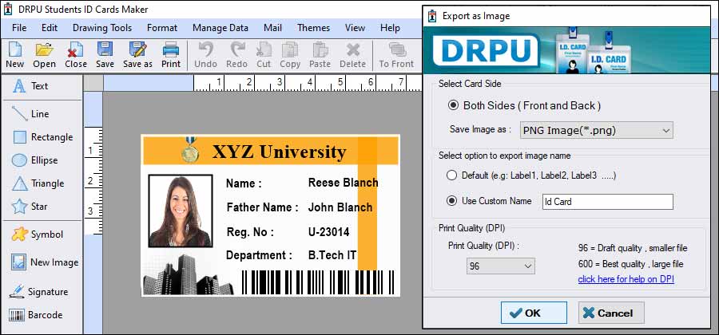Copy selection using Copy icon
The image size is (719, 335).
[290, 55]
